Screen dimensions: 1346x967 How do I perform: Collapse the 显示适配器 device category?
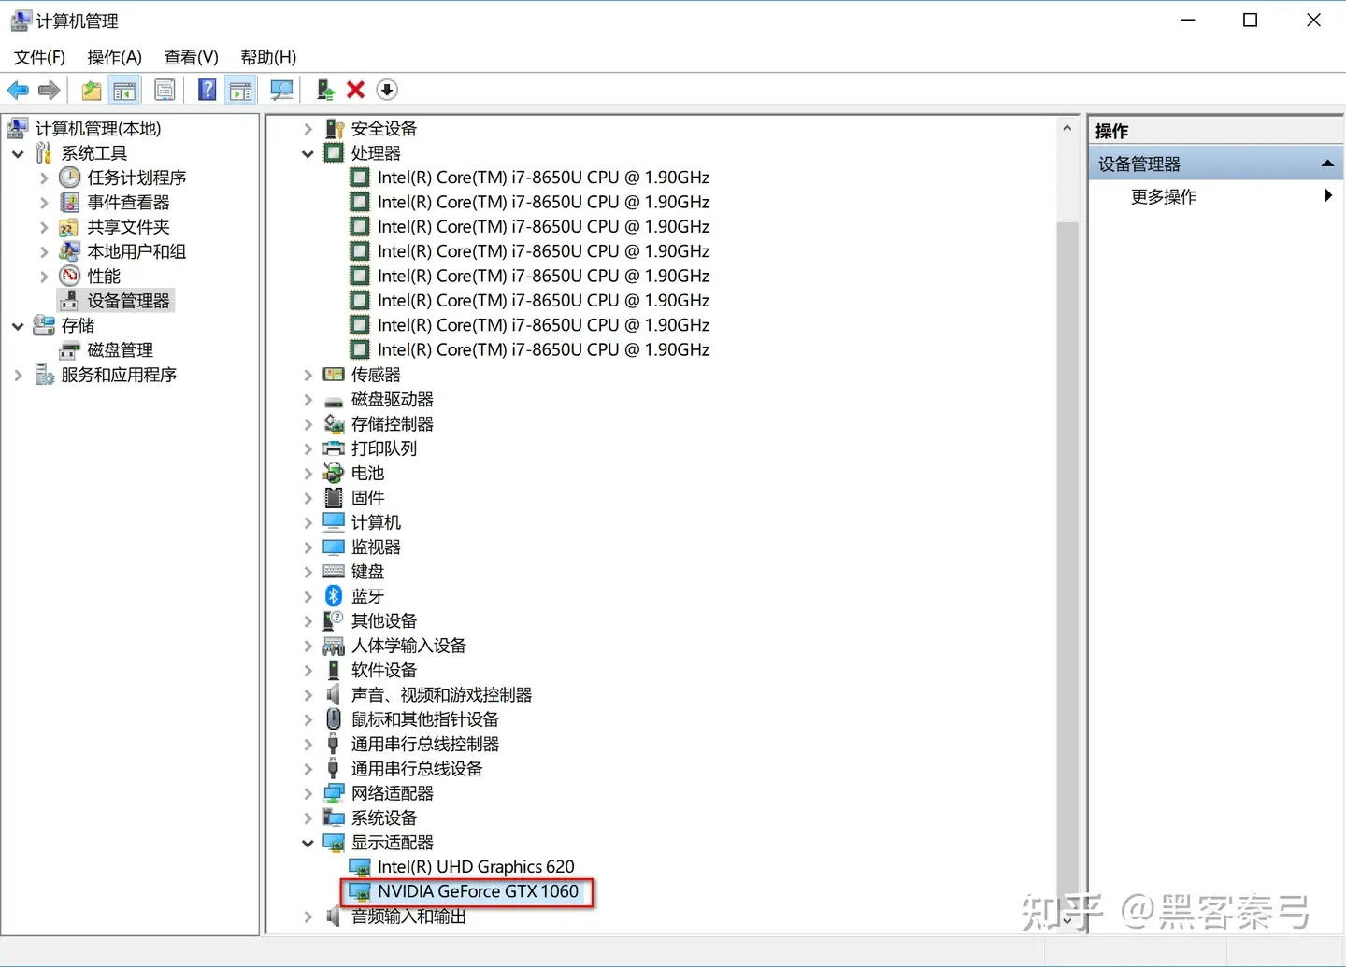(x=308, y=843)
